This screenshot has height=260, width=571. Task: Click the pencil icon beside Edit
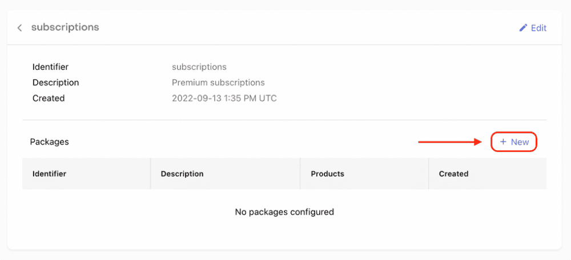coord(523,28)
